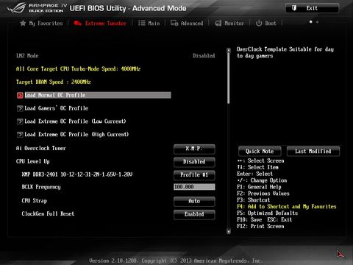This screenshot has width=353, height=265.
Task: Click the Last Modified button
Action: (313, 152)
